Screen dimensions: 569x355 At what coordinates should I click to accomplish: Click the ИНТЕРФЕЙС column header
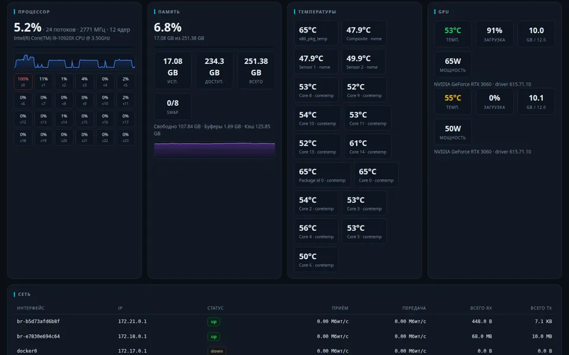pos(30,308)
